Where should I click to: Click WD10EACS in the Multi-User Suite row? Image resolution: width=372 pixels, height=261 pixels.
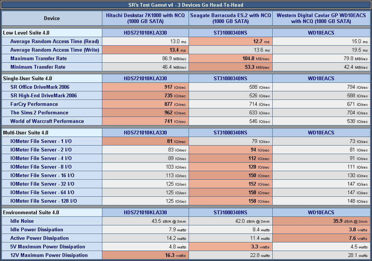tap(321, 133)
